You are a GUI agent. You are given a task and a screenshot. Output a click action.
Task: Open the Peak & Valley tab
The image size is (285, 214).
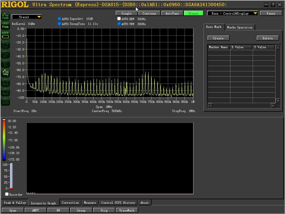tap(15, 203)
